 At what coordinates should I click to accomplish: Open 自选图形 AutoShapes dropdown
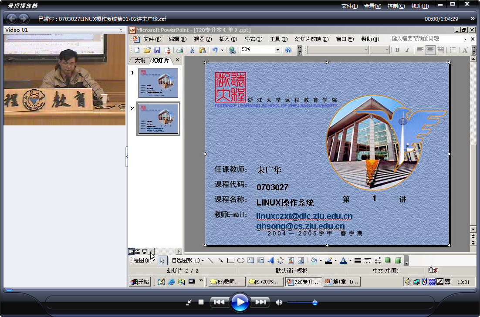[x=188, y=260]
